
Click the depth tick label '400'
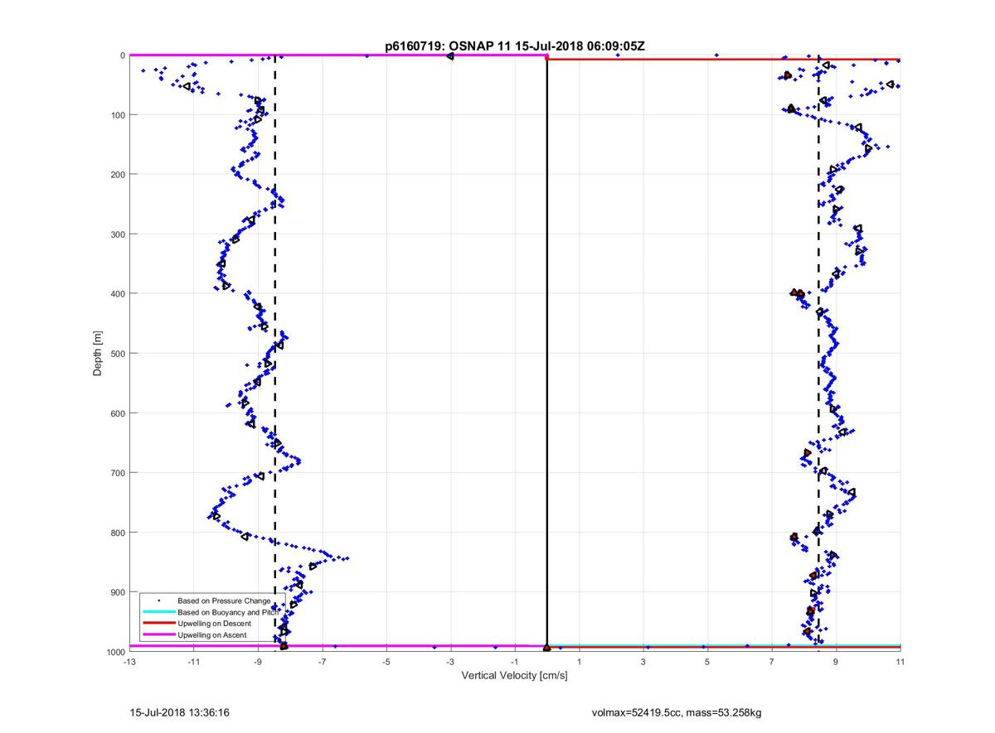118,294
